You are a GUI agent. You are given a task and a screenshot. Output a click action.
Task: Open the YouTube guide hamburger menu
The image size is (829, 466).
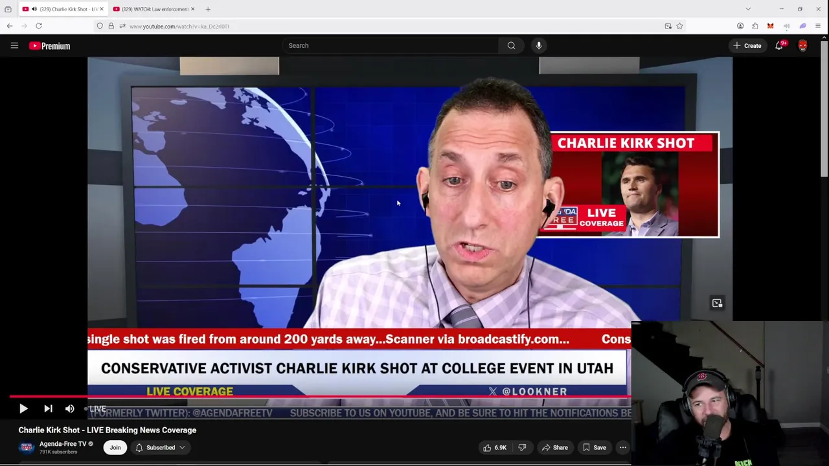pyautogui.click(x=14, y=45)
